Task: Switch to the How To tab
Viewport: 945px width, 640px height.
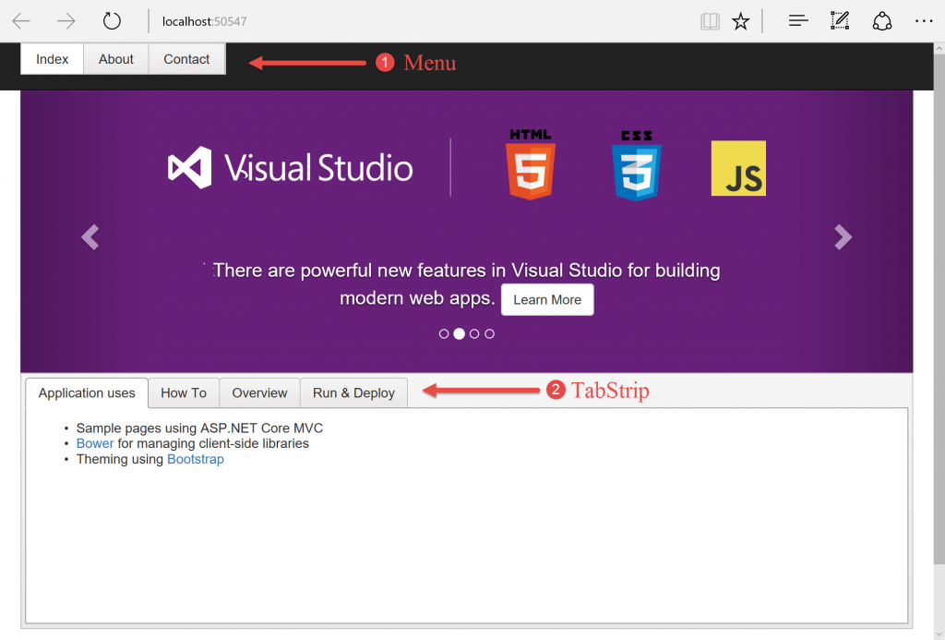Action: pos(184,393)
